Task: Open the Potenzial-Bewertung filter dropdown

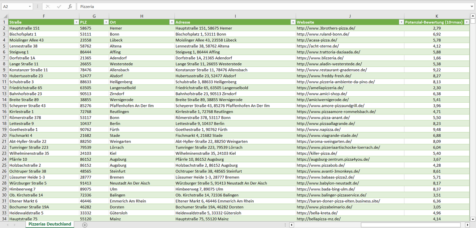Action: (466, 22)
